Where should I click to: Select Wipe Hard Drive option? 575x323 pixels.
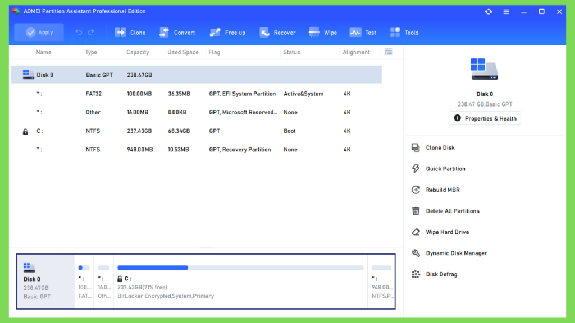coord(447,232)
